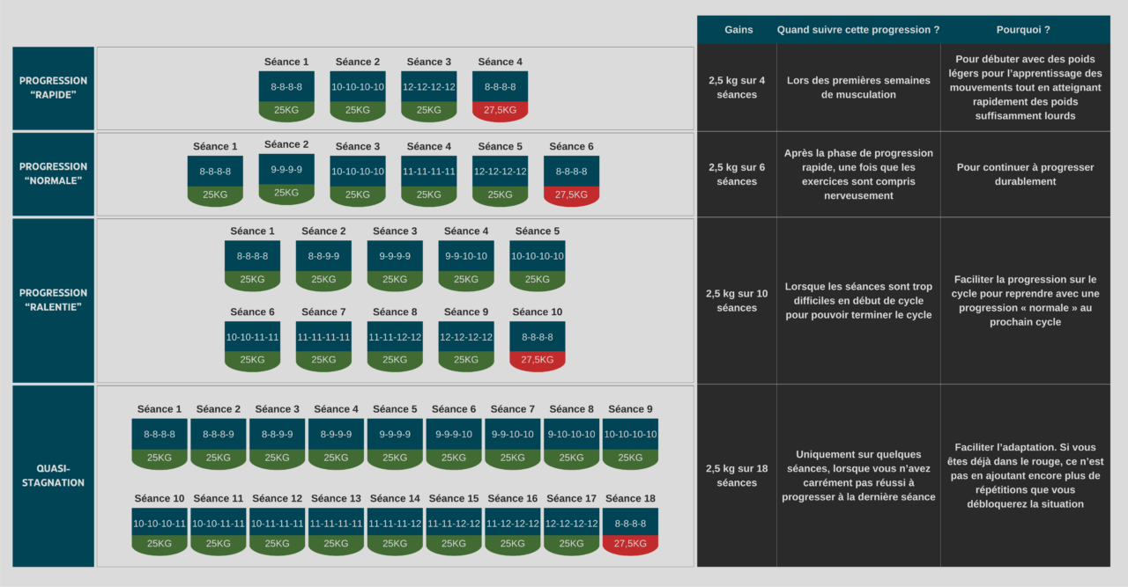The height and width of the screenshot is (587, 1128).
Task: Click the red 27,5KG badge in the Rapide row
Action: (500, 110)
